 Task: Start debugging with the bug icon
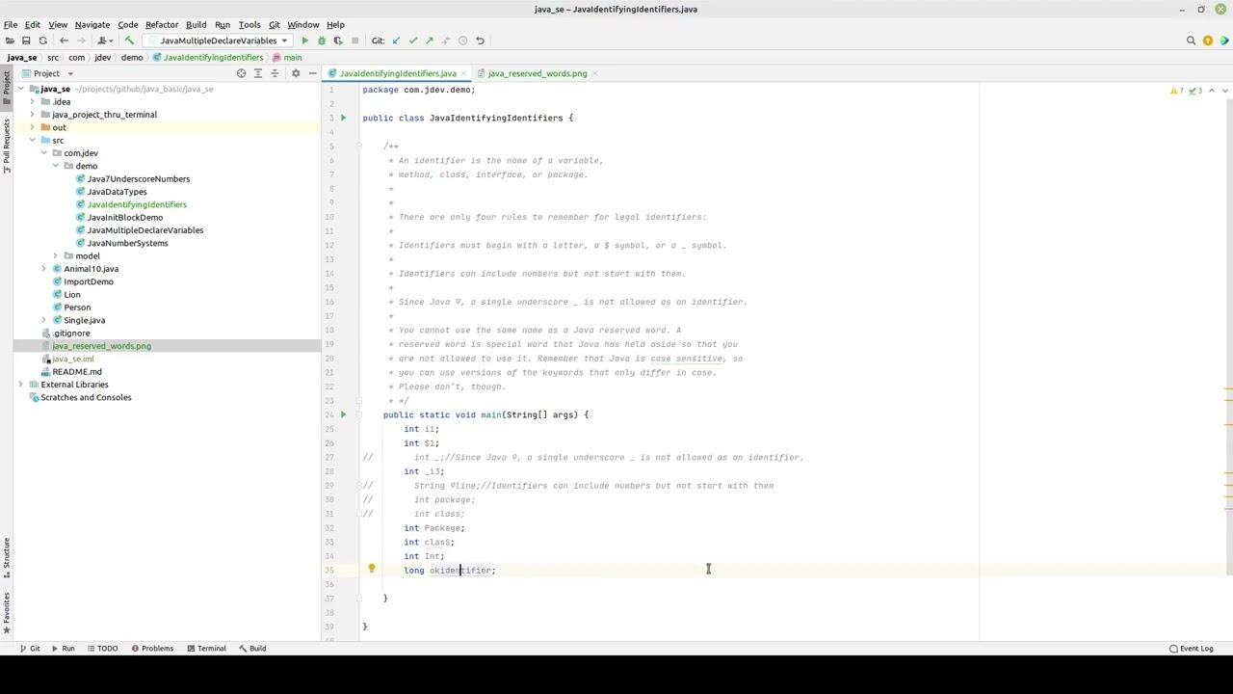coord(321,40)
